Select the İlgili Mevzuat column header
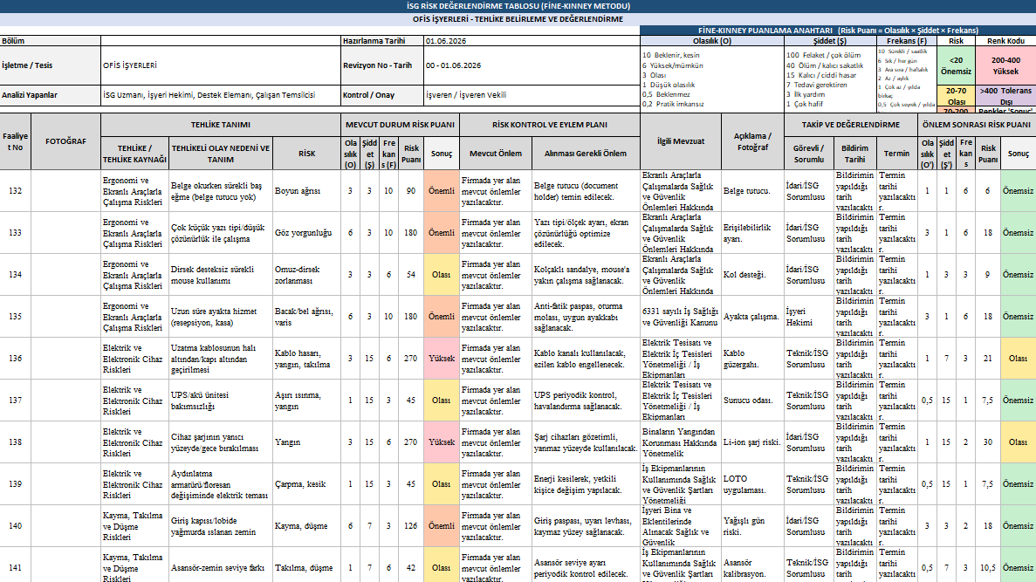The image size is (1036, 582). coord(681,141)
